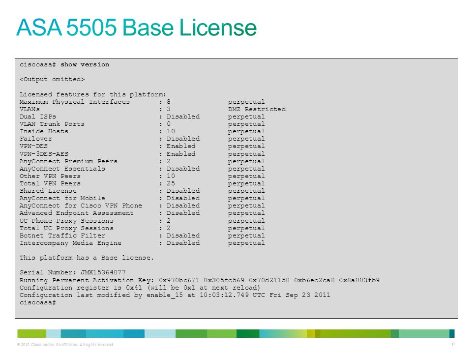This screenshot has width=472, height=354.
Task: Select the 'Shared License' row label
Action: click(48, 191)
